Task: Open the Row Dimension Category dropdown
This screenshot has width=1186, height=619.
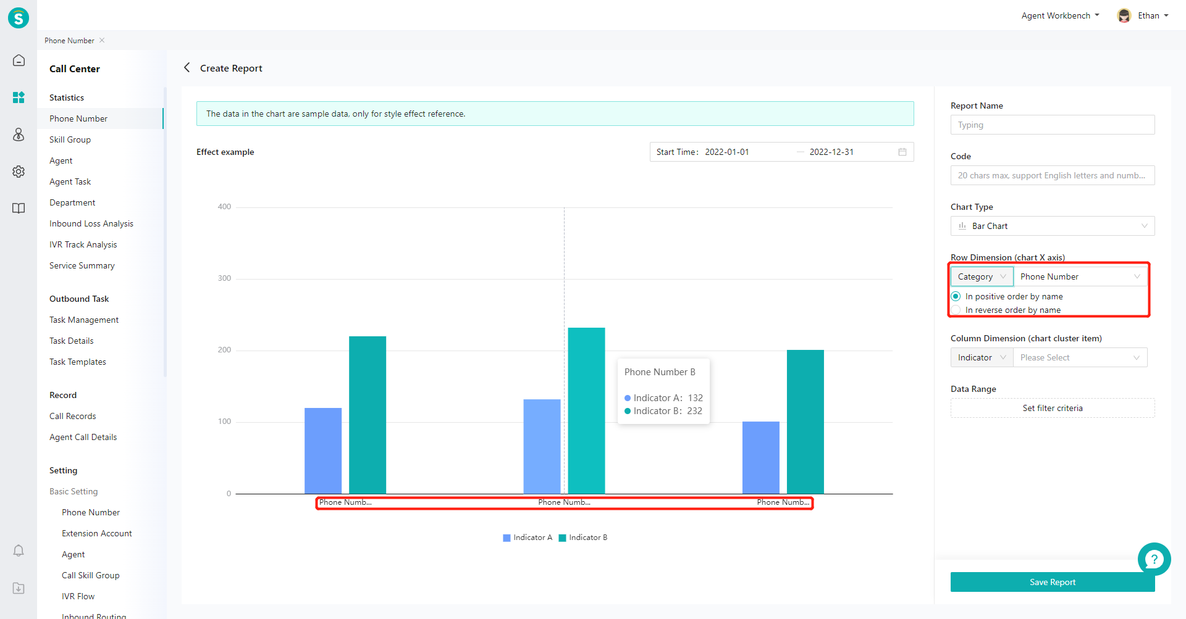Action: click(982, 276)
